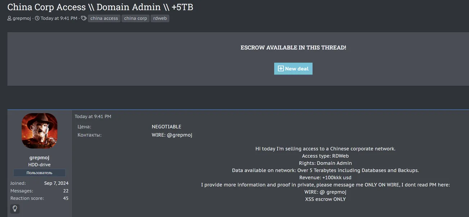Click the thread title heading
Screen dimensions: 469x217
click(100, 7)
